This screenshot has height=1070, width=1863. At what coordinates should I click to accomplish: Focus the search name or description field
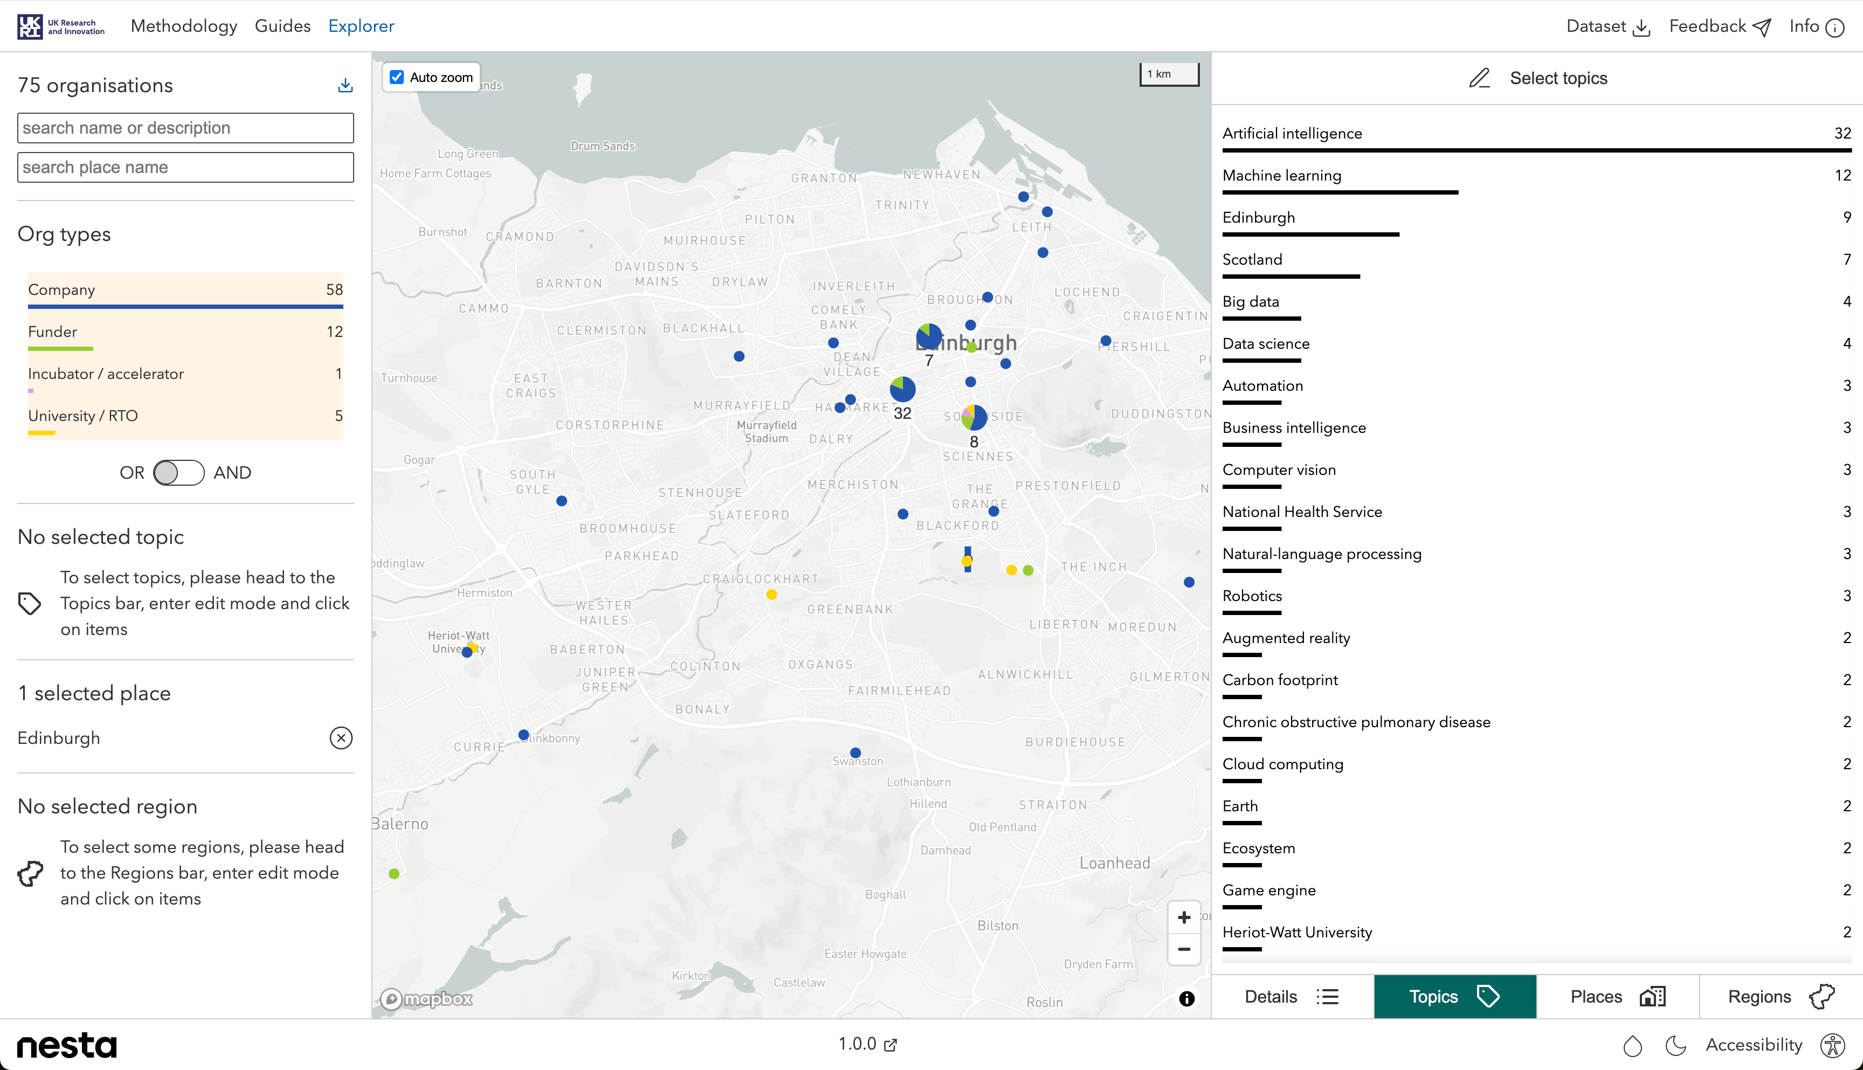(185, 128)
